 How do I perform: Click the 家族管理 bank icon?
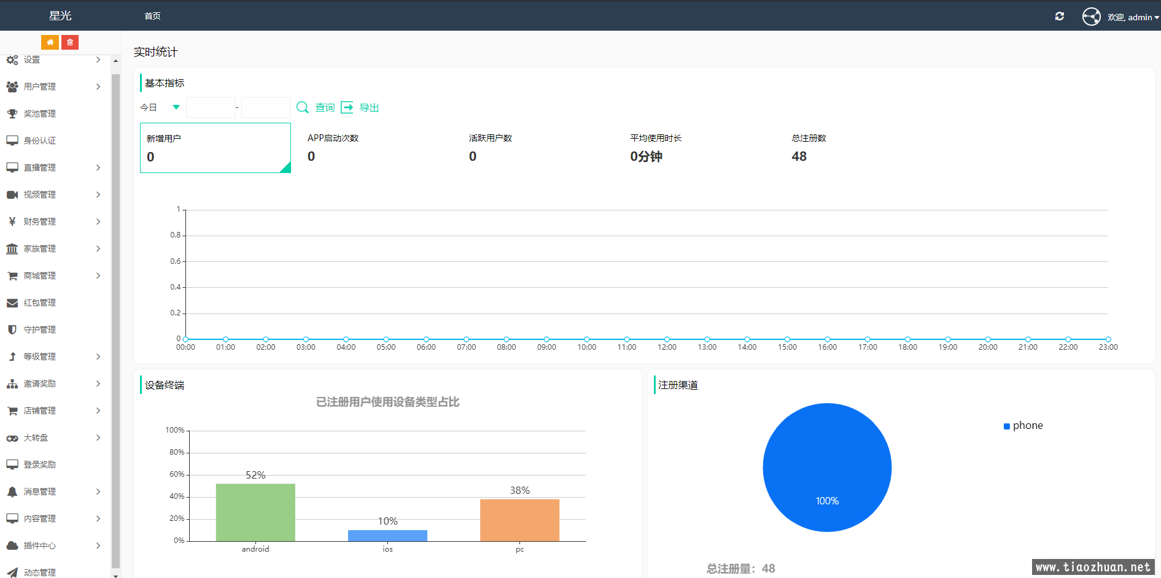[x=12, y=249]
